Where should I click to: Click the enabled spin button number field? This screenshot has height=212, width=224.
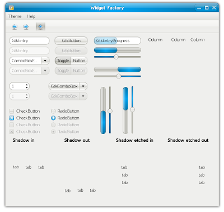coord(17,86)
